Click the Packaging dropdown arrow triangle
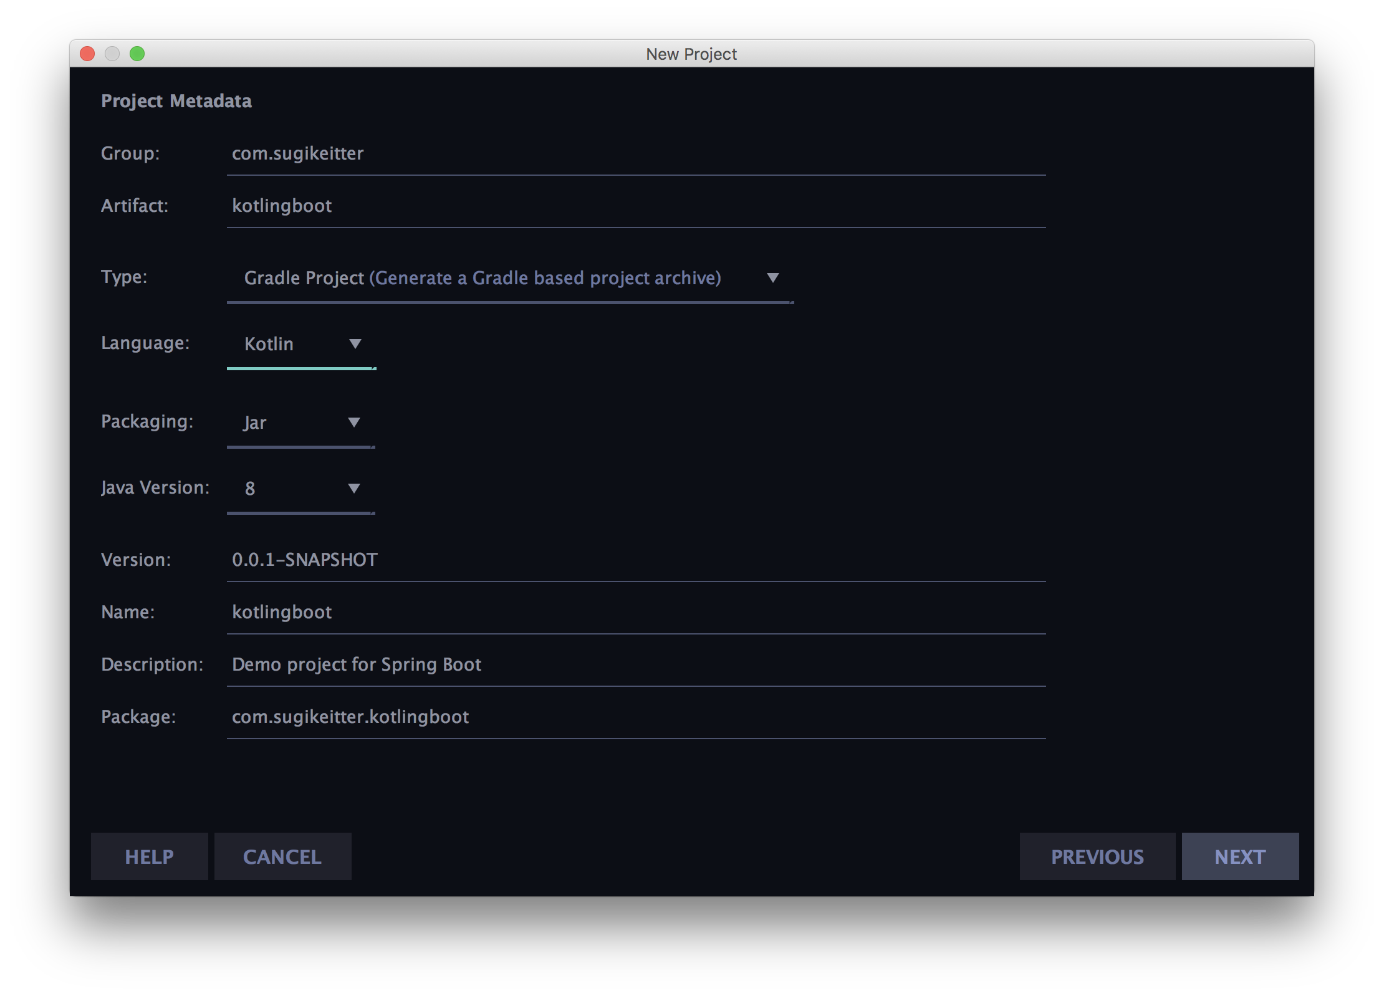 coord(353,423)
